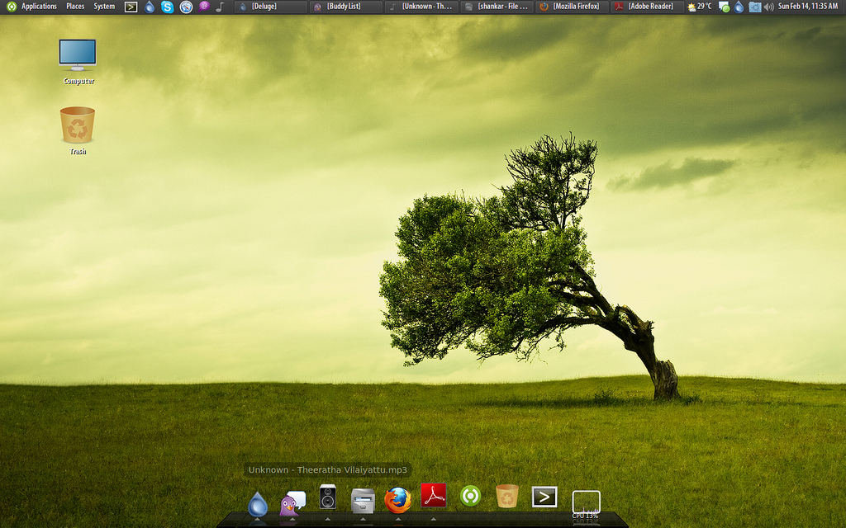The height and width of the screenshot is (528, 846).
Task: Open the clock showing Sun Feb 14, 11:35 AM
Action: tap(808, 7)
